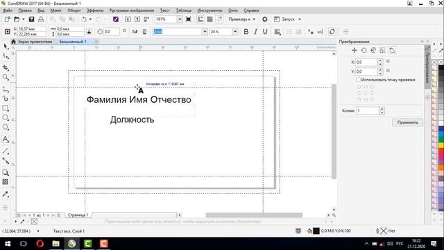
Task: Click the Task View taskbar icon
Action: [24, 244]
